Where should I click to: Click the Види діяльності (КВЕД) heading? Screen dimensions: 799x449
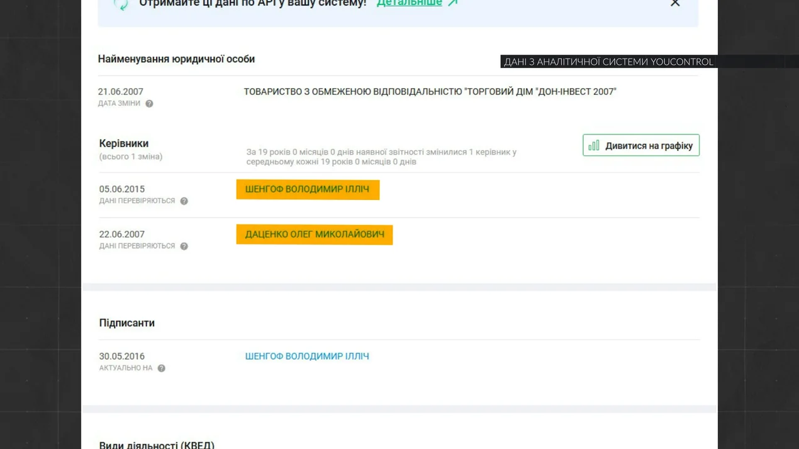[157, 445]
